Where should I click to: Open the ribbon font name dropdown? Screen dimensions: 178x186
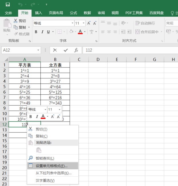[72, 23]
